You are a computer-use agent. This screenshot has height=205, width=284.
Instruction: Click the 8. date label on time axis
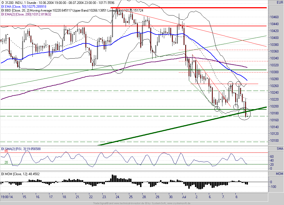pyautogui.click(x=237, y=197)
